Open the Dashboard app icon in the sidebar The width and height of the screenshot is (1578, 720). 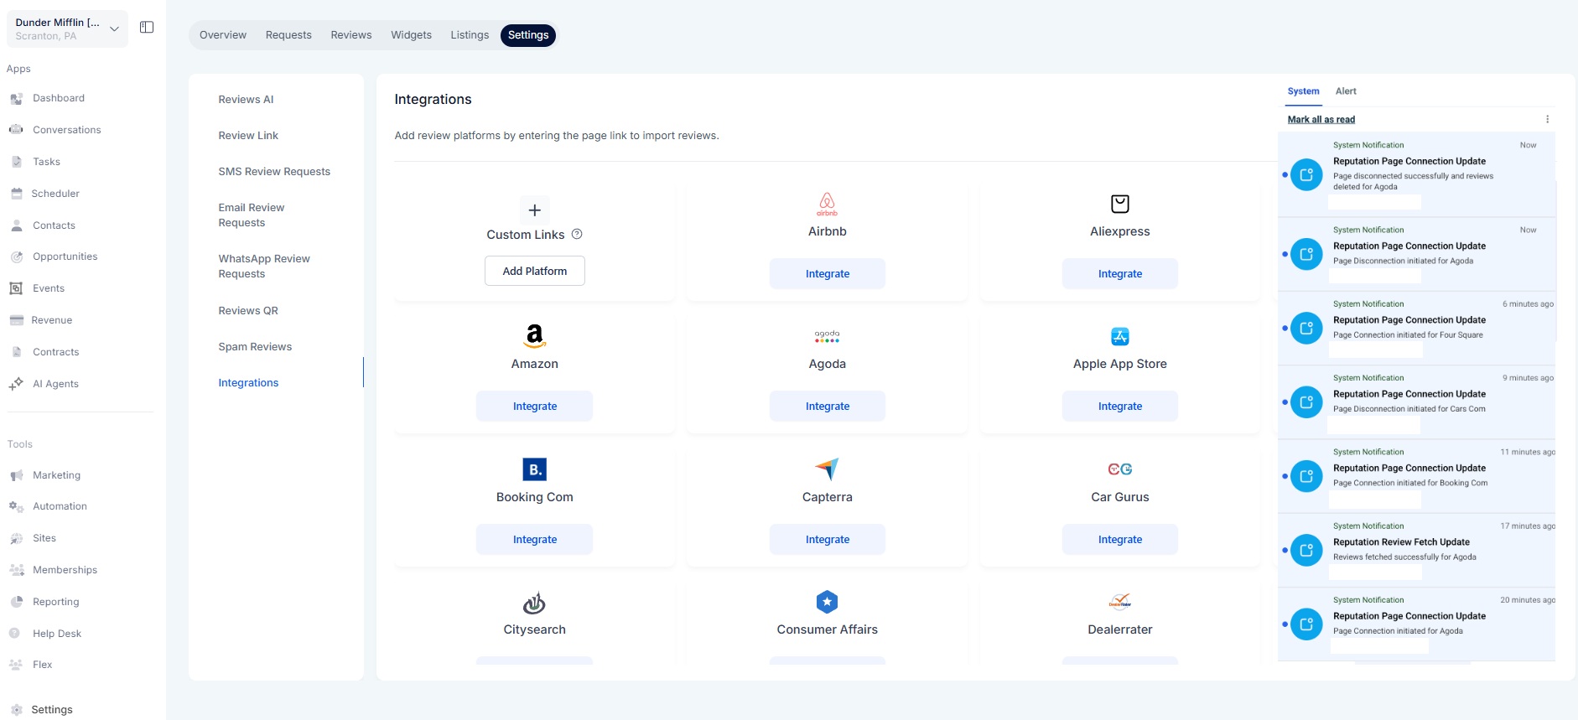pyautogui.click(x=16, y=99)
